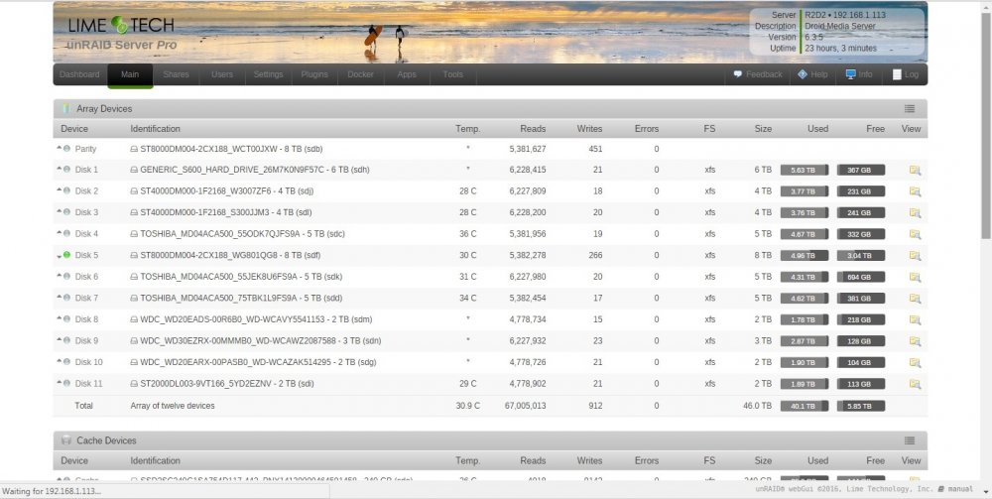992x499 pixels.
Task: Click the Array Devices list menu icon
Action: tap(909, 109)
